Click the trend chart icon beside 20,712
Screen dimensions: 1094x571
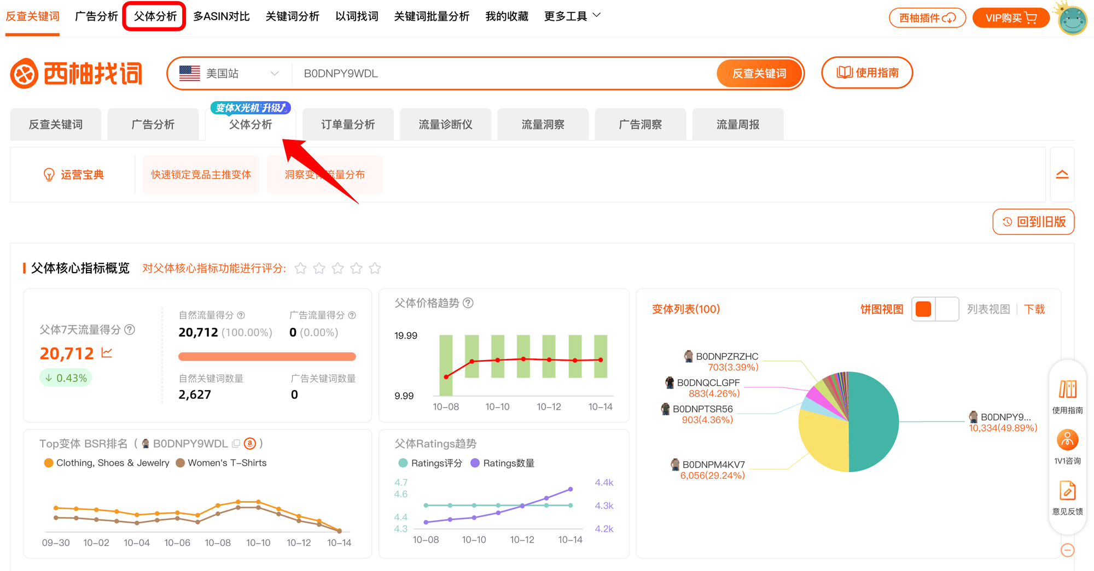click(x=107, y=353)
